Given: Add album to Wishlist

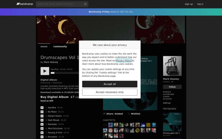Looking at the screenshot, I should pos(134,114).
